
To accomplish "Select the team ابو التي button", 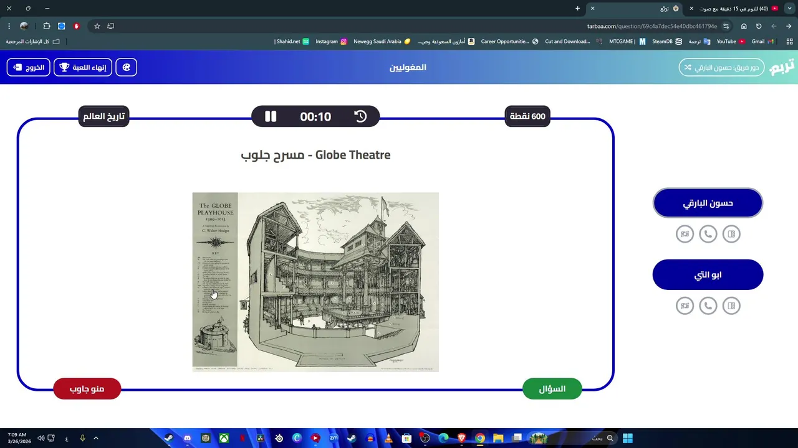I will [x=708, y=274].
